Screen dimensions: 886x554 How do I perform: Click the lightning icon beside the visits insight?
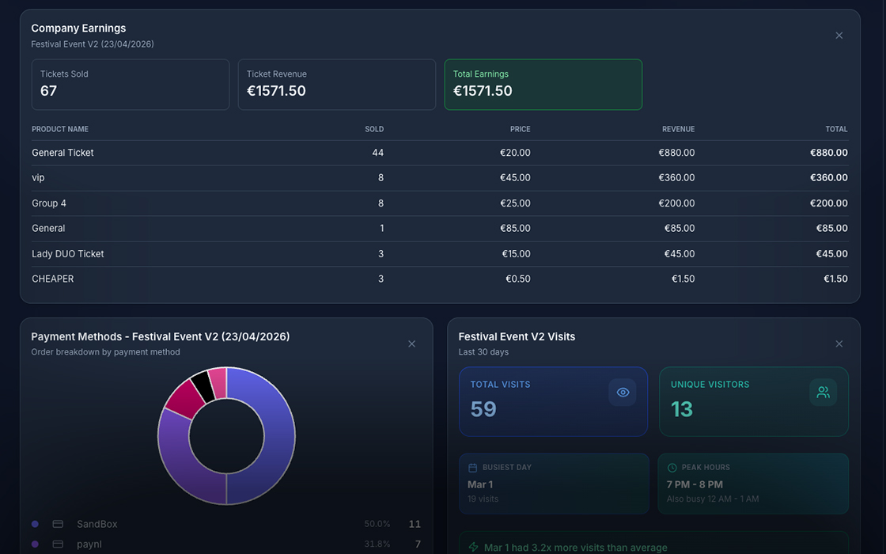point(472,547)
